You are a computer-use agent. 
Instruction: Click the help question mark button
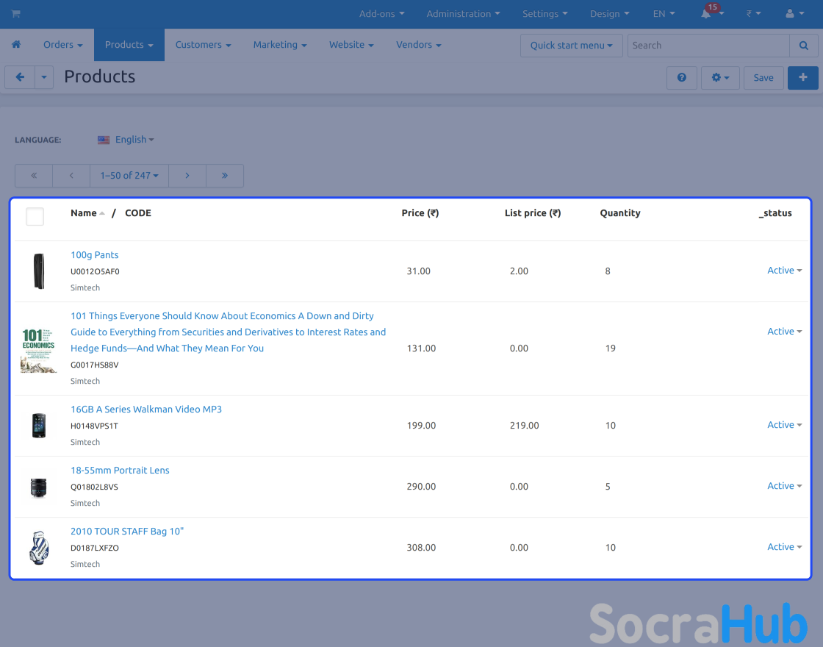tap(681, 77)
